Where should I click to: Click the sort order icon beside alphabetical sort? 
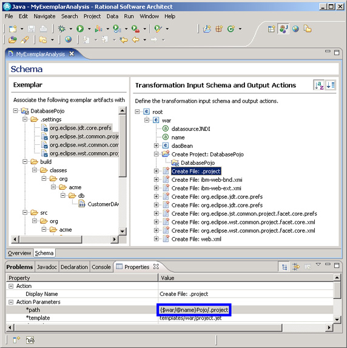331,85
